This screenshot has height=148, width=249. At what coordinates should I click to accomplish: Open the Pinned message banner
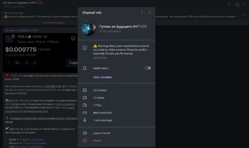pos(121,15)
